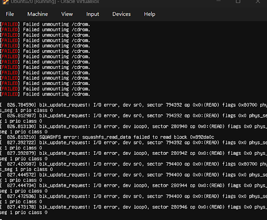Open the View menu

click(67, 14)
